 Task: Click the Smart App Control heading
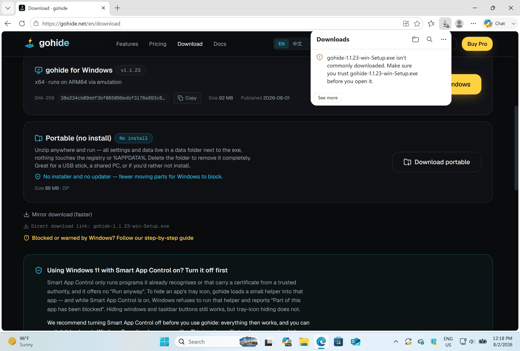[x=137, y=270]
